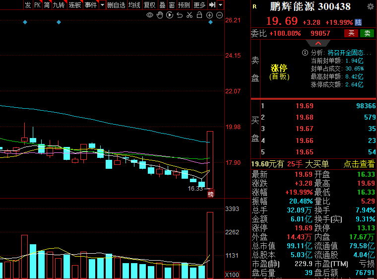
Task: Click the green 卖 sell button
Action: [367, 33]
